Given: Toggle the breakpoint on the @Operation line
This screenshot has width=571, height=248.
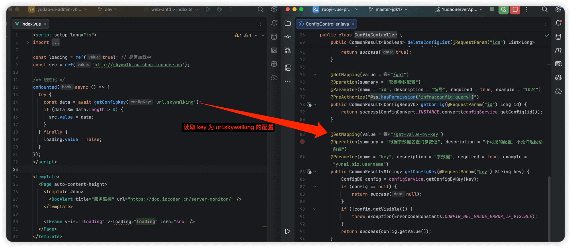Looking at the screenshot, I should pos(302,142).
